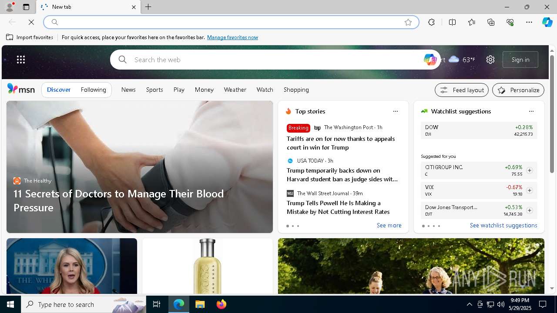The width and height of the screenshot is (557, 313).
Task: Focus the Search the web field
Action: pyautogui.click(x=275, y=60)
